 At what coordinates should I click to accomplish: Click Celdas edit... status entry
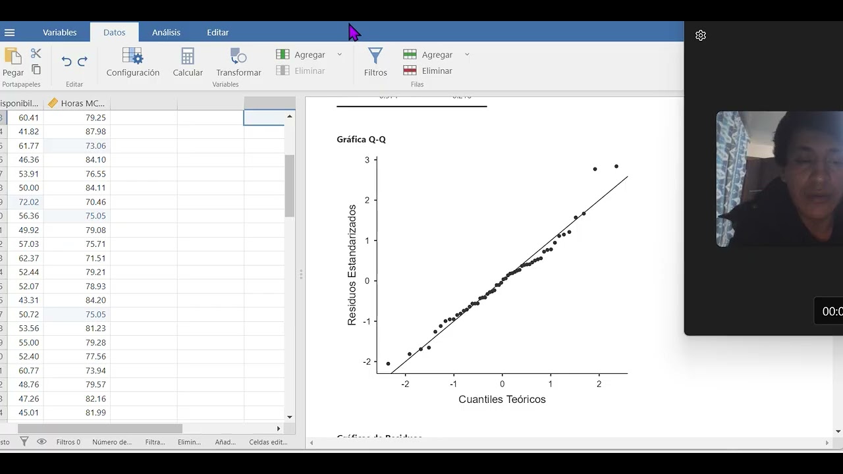[x=268, y=442]
